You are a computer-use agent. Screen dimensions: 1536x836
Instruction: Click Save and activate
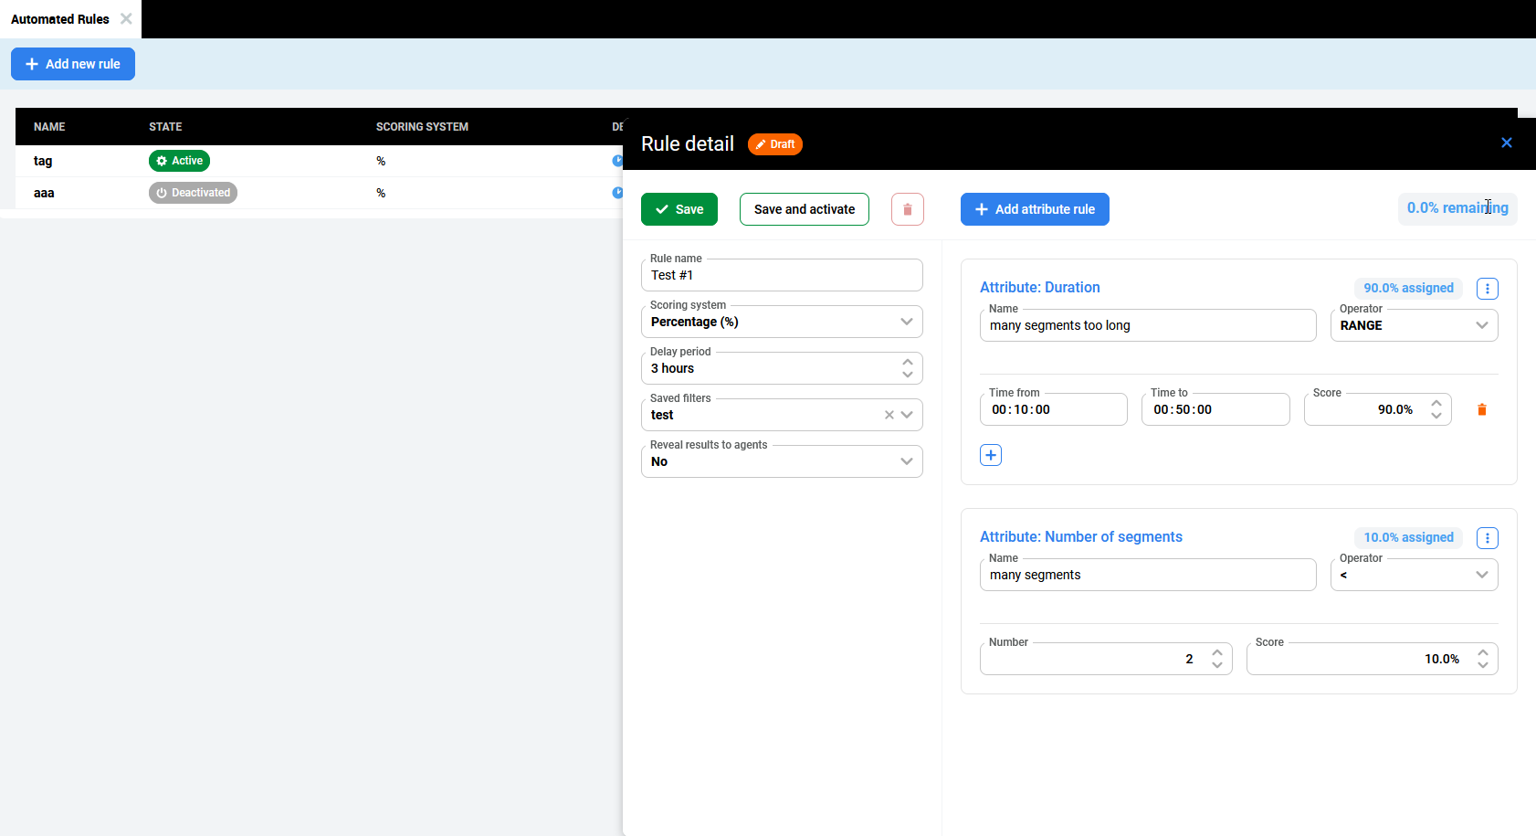804,209
